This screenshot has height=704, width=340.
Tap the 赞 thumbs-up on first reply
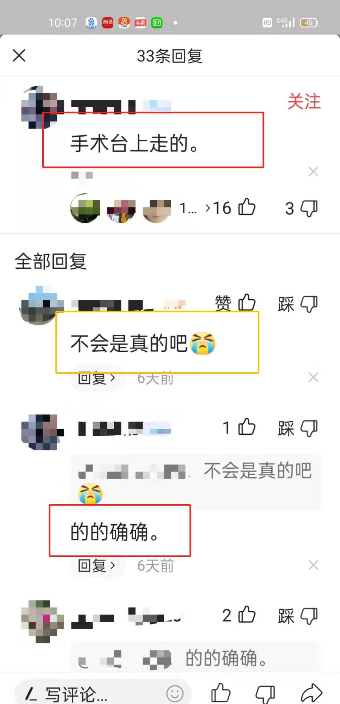(x=235, y=303)
